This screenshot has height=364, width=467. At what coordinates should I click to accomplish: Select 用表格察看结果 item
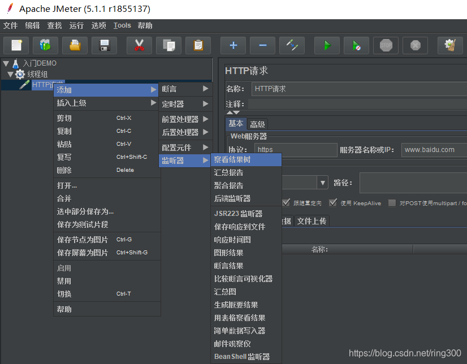[247, 318]
